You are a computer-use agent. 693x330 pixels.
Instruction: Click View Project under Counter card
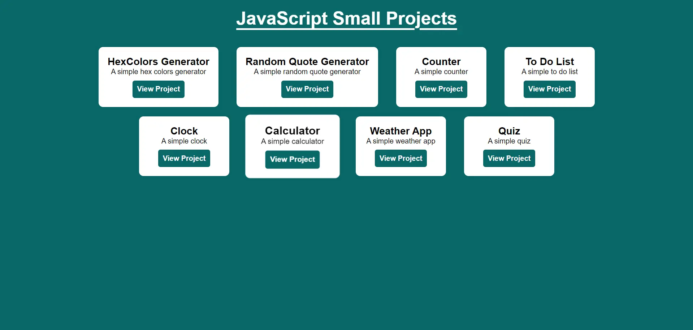point(441,89)
